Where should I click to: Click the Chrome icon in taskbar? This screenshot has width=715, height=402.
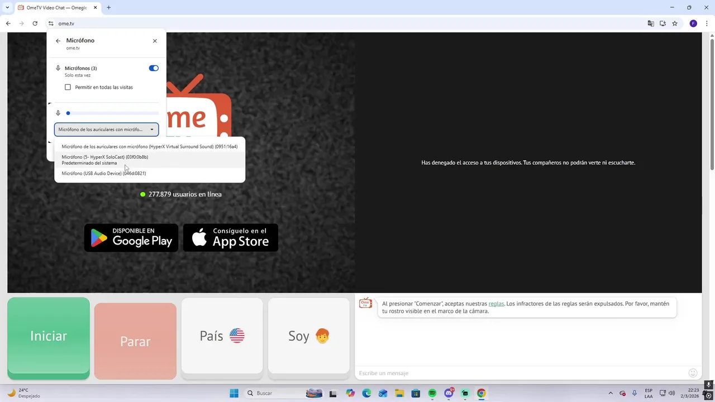point(482,393)
